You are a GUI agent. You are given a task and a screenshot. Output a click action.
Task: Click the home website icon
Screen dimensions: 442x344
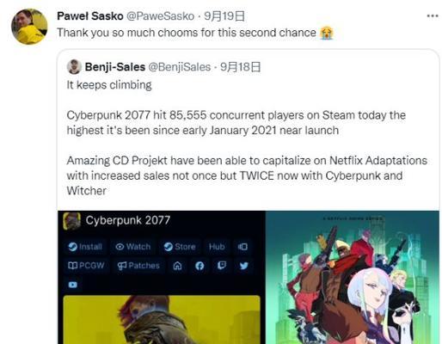click(x=178, y=266)
